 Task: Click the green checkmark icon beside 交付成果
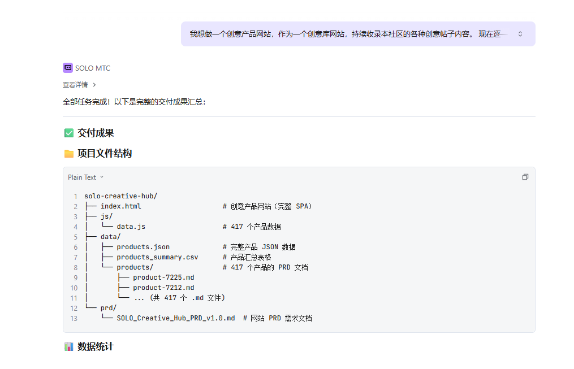point(69,133)
